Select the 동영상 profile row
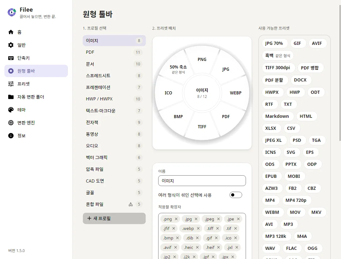This screenshot has height=259, width=341. point(114,134)
